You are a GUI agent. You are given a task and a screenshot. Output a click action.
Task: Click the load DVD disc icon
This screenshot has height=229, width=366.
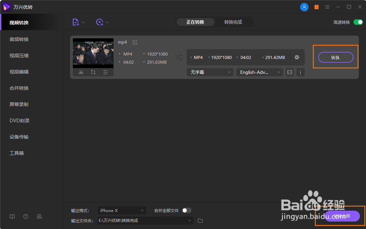[x=100, y=22]
